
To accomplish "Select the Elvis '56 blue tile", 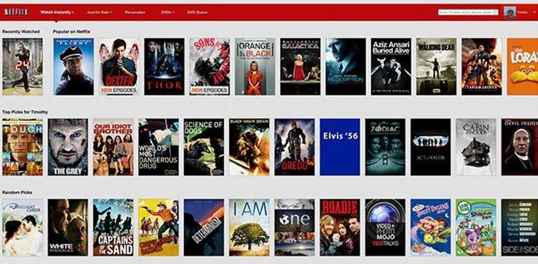I will [340, 147].
